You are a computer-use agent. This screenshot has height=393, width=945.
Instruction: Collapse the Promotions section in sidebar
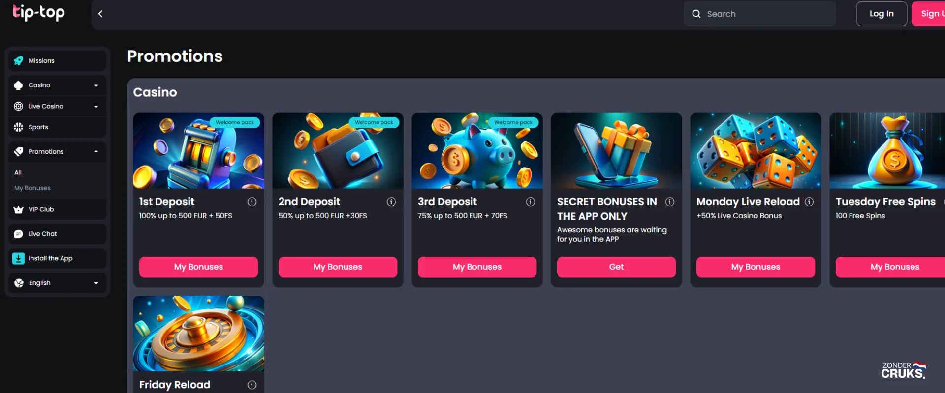[x=96, y=151]
